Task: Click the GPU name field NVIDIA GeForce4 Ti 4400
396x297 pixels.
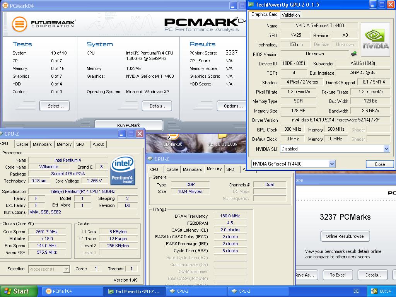Action: [319, 25]
